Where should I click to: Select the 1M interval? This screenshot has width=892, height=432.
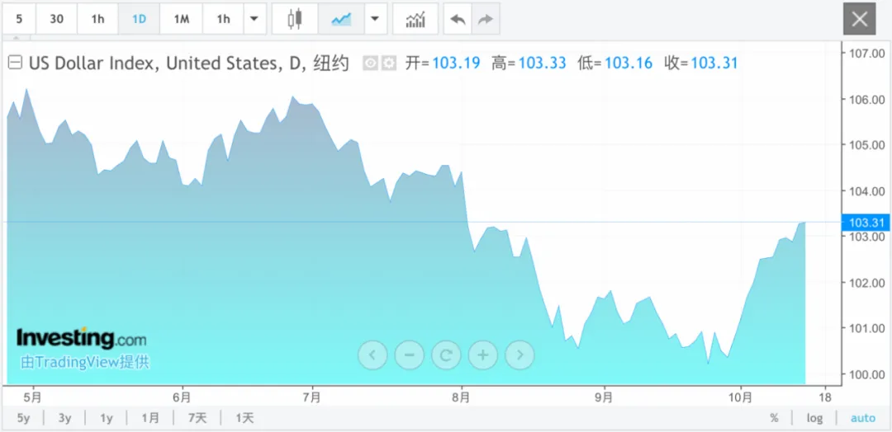[x=181, y=19]
